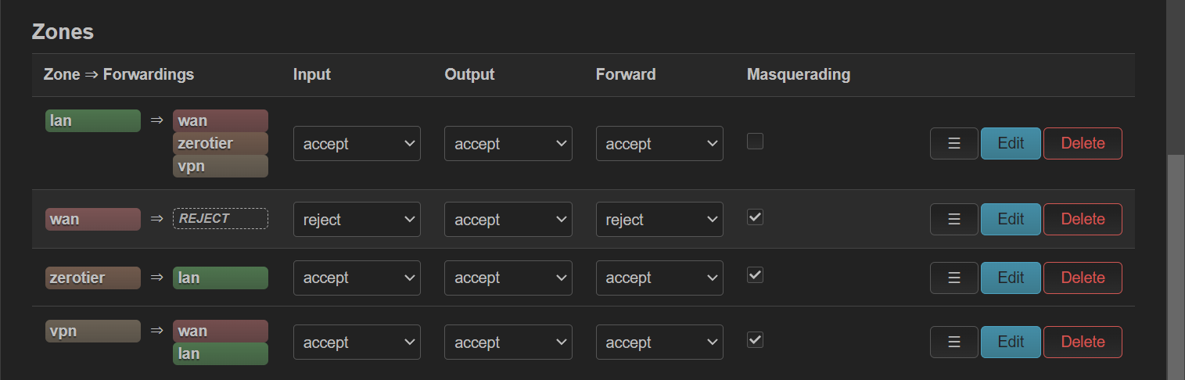Viewport: 1185px width, 380px height.
Task: Click the drag handle icon for lan zone
Action: coord(953,144)
